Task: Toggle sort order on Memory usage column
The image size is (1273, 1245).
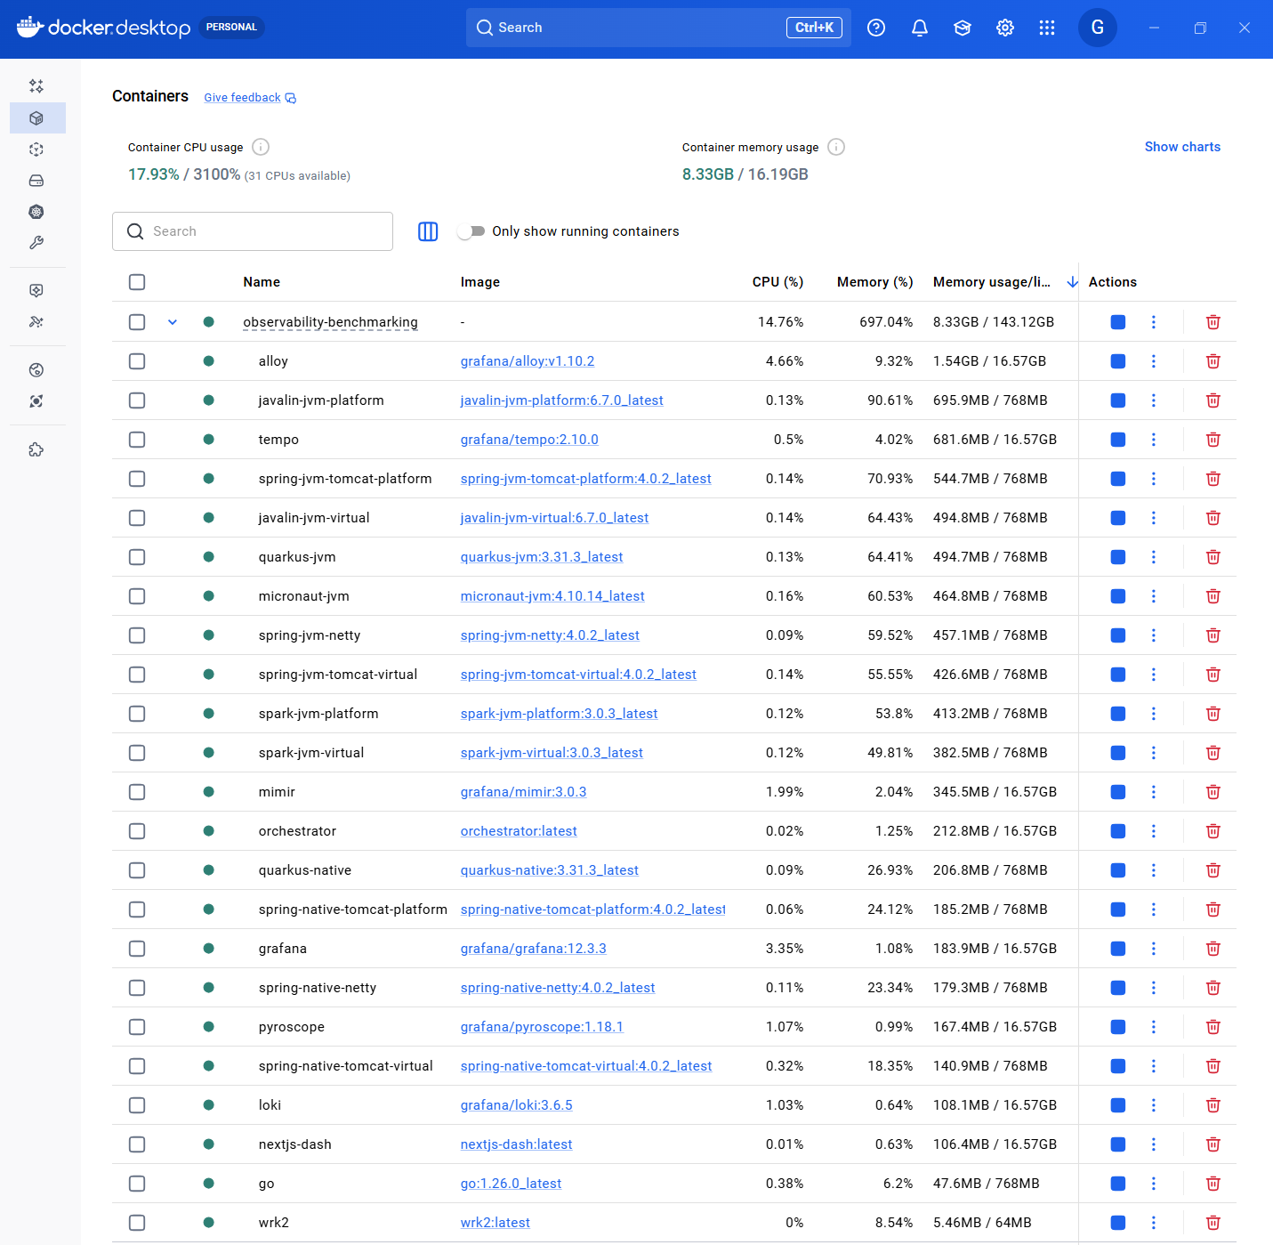Action: 1071,281
